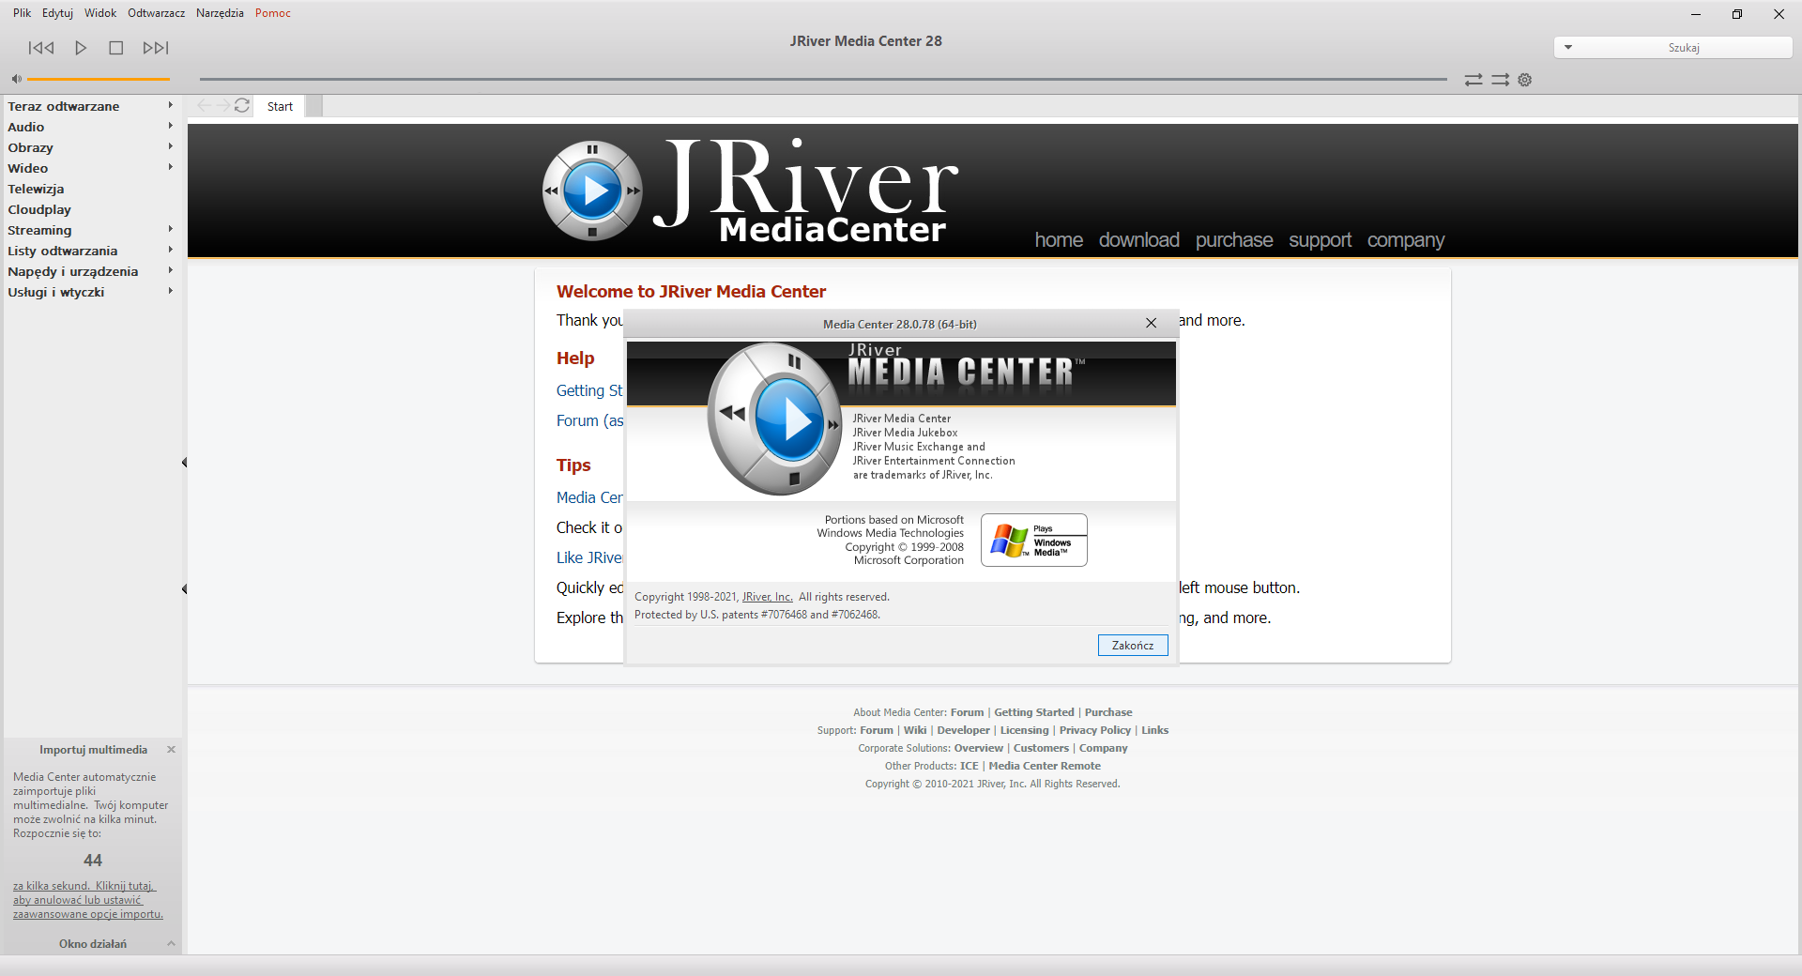Viewport: 1802px width, 976px height.
Task: Open purchase in the banner navigation
Action: coord(1234,240)
